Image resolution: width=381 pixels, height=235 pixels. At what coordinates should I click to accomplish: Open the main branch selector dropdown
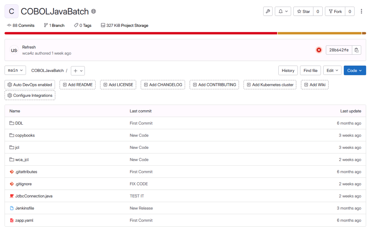click(x=15, y=70)
